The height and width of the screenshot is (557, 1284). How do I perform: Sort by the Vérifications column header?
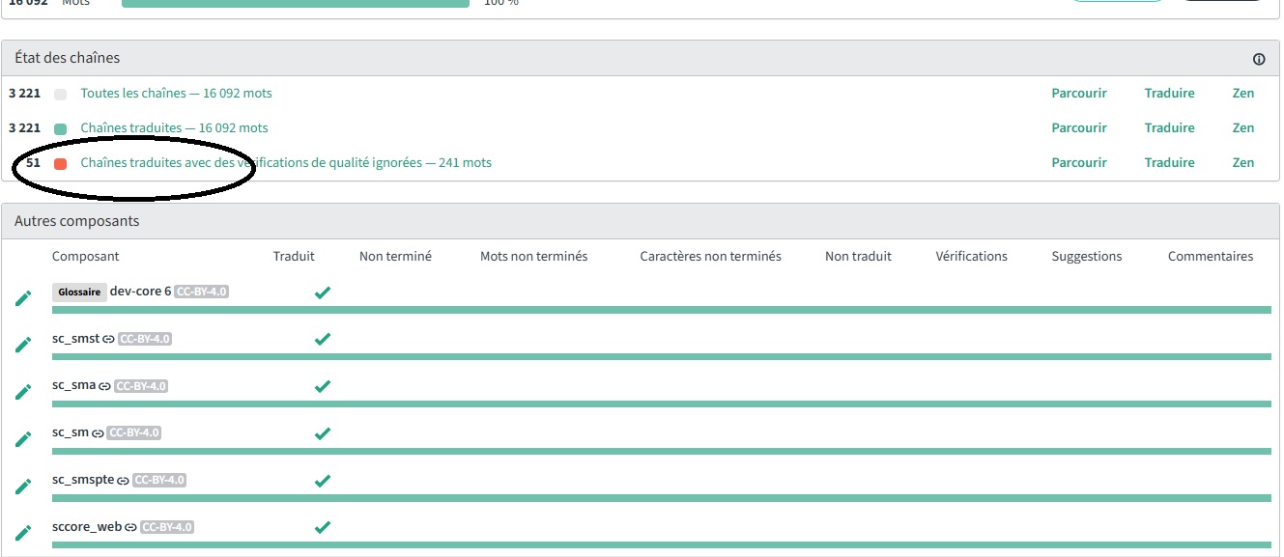[971, 257]
